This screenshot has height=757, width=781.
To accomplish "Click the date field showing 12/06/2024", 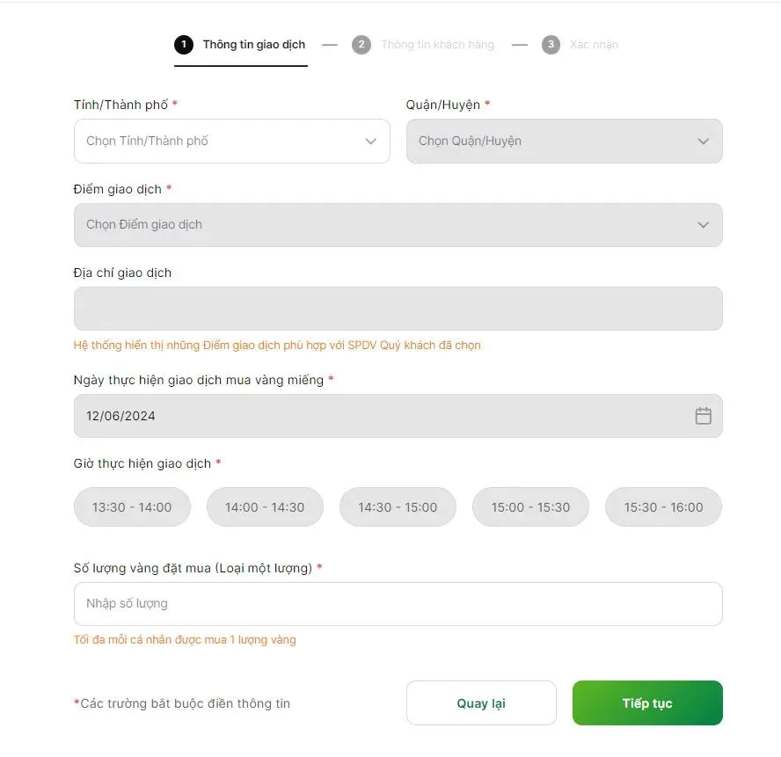I will point(378,416).
